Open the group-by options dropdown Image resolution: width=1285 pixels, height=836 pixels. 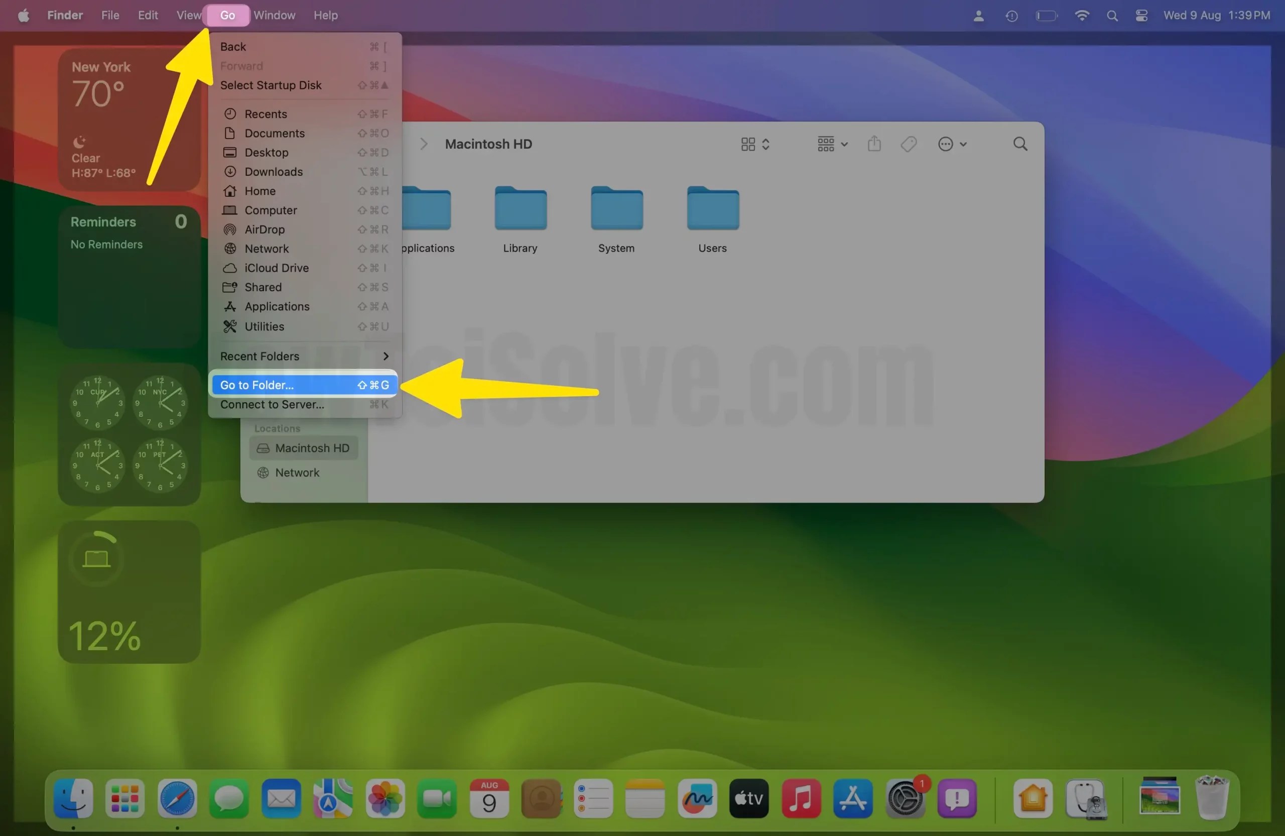832,144
